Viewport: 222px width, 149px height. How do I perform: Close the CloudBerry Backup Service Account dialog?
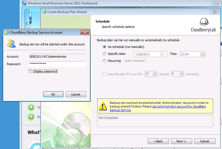85,32
